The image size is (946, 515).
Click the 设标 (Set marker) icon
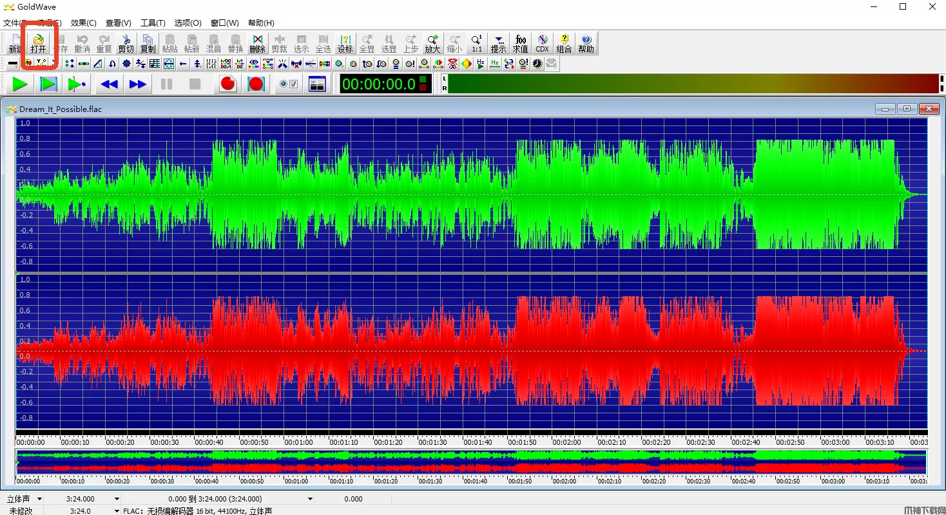point(345,42)
